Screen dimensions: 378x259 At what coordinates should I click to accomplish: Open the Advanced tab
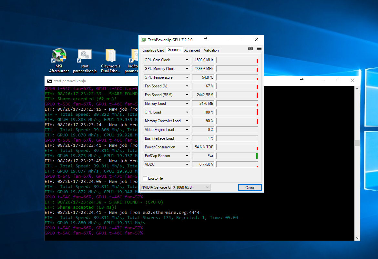(192, 50)
